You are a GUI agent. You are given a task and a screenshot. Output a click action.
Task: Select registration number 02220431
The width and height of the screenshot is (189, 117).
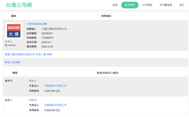coord(47,33)
